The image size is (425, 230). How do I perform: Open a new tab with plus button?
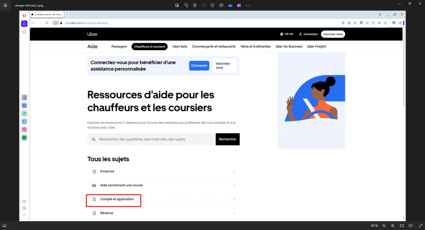tap(67, 15)
